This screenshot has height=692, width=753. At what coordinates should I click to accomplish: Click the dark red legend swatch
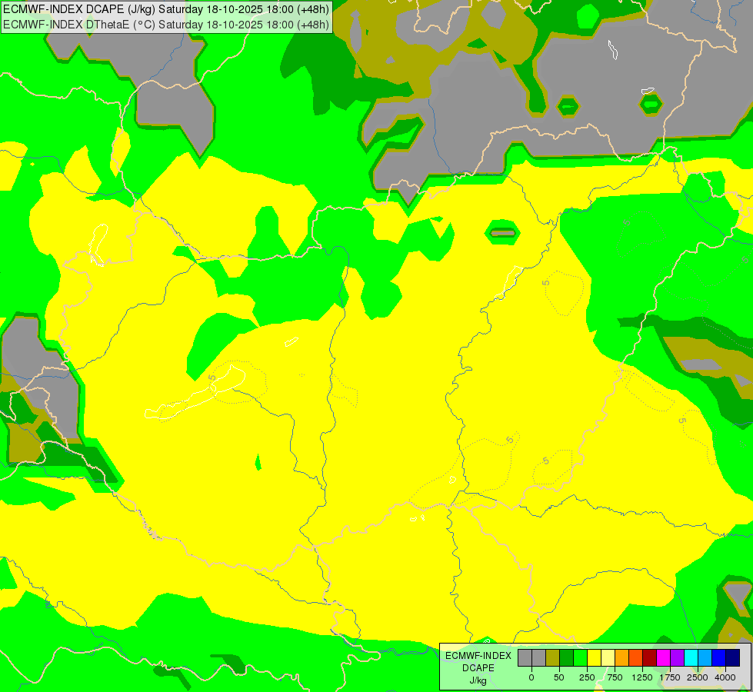[x=649, y=657]
